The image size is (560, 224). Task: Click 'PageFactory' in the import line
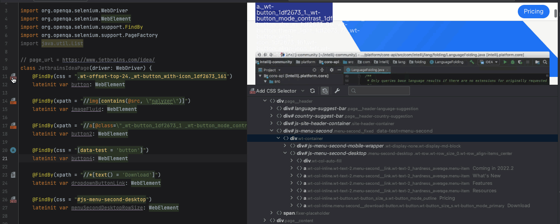[141, 35]
